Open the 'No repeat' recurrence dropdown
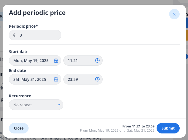The image size is (188, 140). [34, 105]
